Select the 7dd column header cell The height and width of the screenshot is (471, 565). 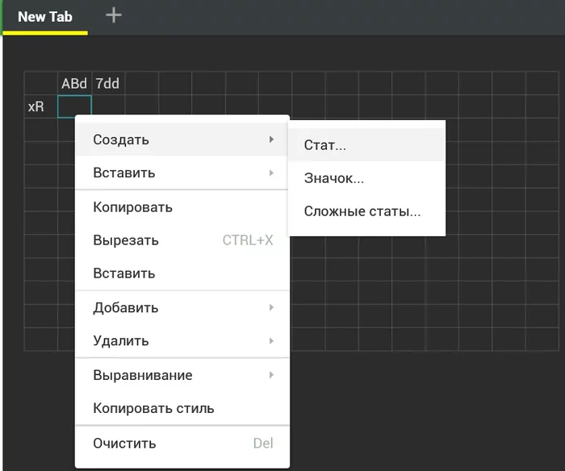point(108,84)
